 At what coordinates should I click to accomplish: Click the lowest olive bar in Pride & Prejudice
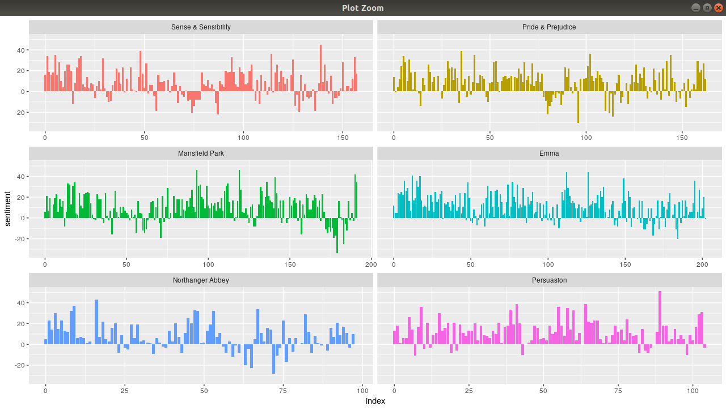coord(578,107)
